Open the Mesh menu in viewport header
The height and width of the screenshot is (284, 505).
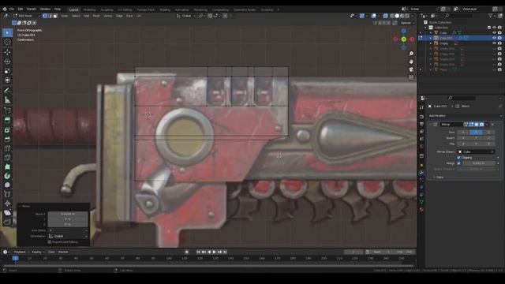[96, 16]
